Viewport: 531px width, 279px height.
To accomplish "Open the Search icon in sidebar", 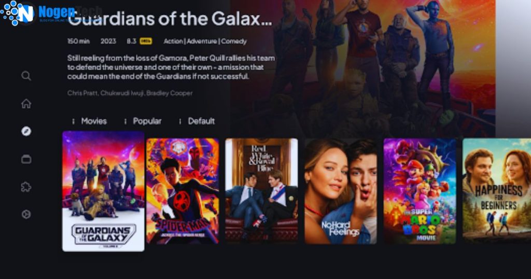I will point(26,76).
